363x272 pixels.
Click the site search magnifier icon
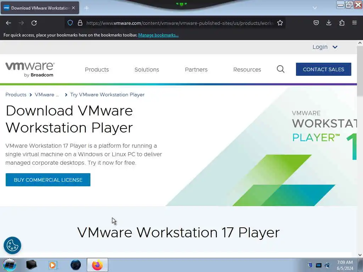point(281,69)
